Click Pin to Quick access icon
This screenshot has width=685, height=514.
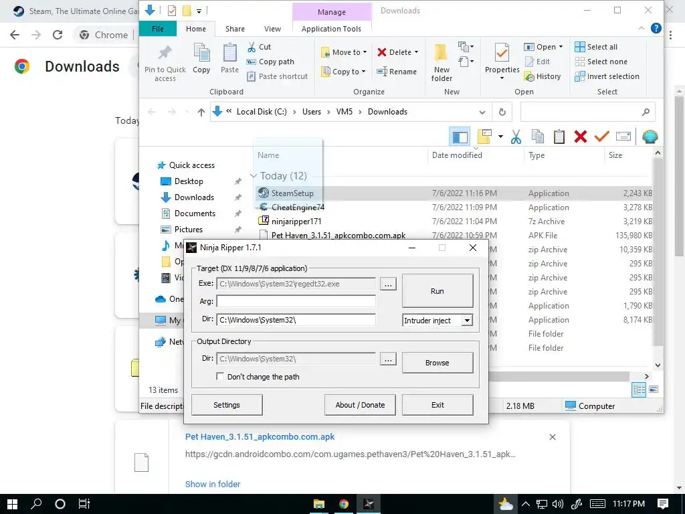pos(165,54)
